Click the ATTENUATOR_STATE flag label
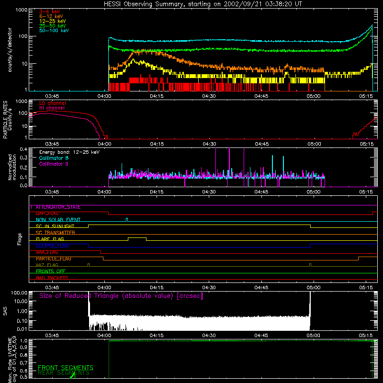Image resolution: width=383 pixels, height=383 pixels. [x=58, y=207]
